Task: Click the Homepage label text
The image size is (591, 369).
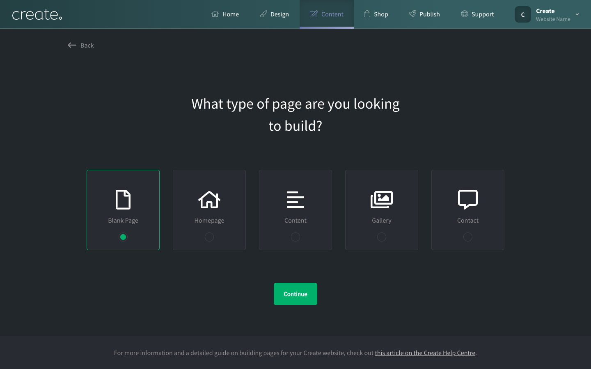Action: (x=209, y=221)
